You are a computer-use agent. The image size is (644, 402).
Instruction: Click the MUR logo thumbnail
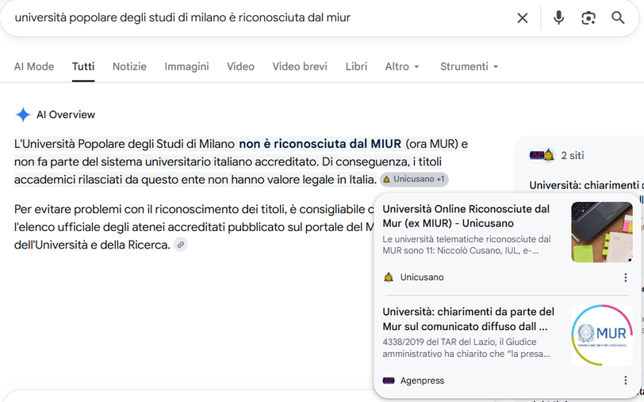click(602, 335)
